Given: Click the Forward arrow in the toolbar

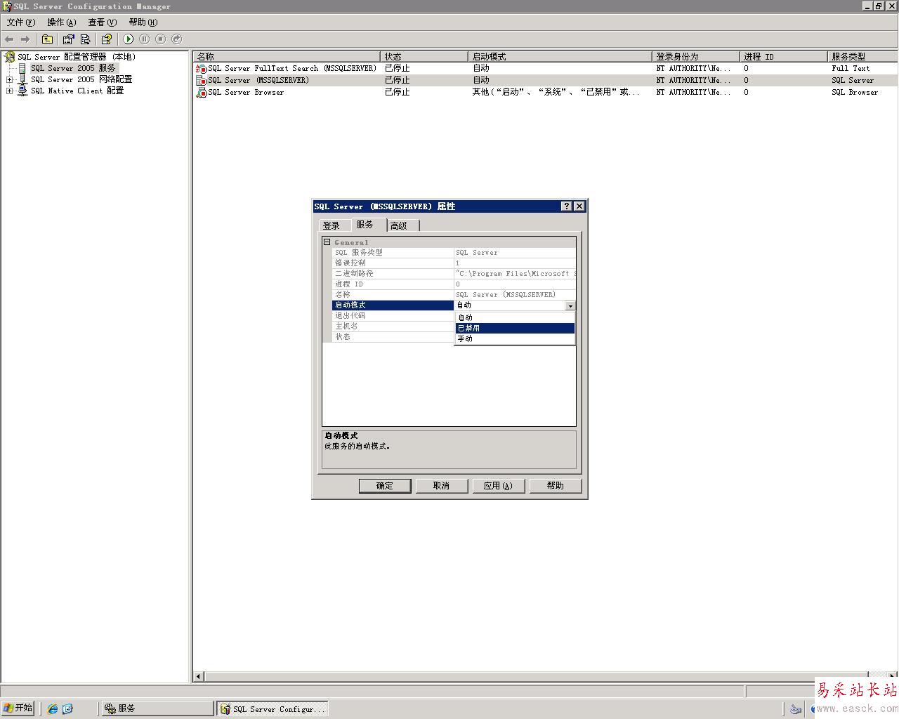Looking at the screenshot, I should [x=25, y=39].
